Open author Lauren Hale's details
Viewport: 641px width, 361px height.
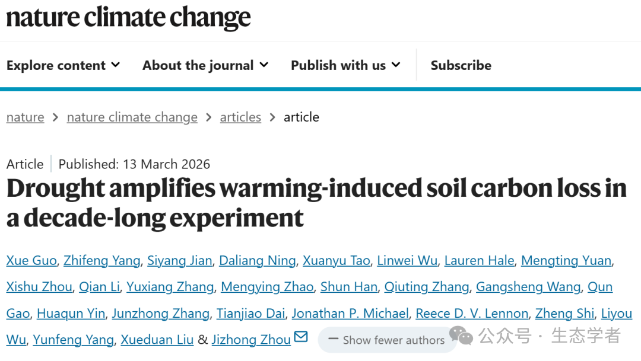pos(479,260)
